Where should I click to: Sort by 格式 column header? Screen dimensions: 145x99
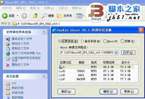coord(94,62)
